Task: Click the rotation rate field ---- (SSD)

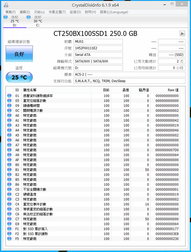Action: coord(172,55)
